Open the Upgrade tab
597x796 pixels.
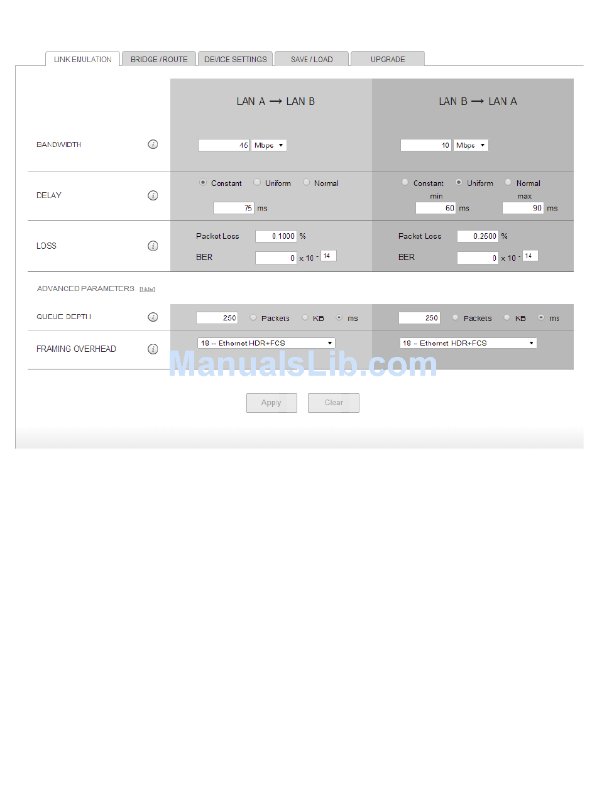tap(388, 59)
